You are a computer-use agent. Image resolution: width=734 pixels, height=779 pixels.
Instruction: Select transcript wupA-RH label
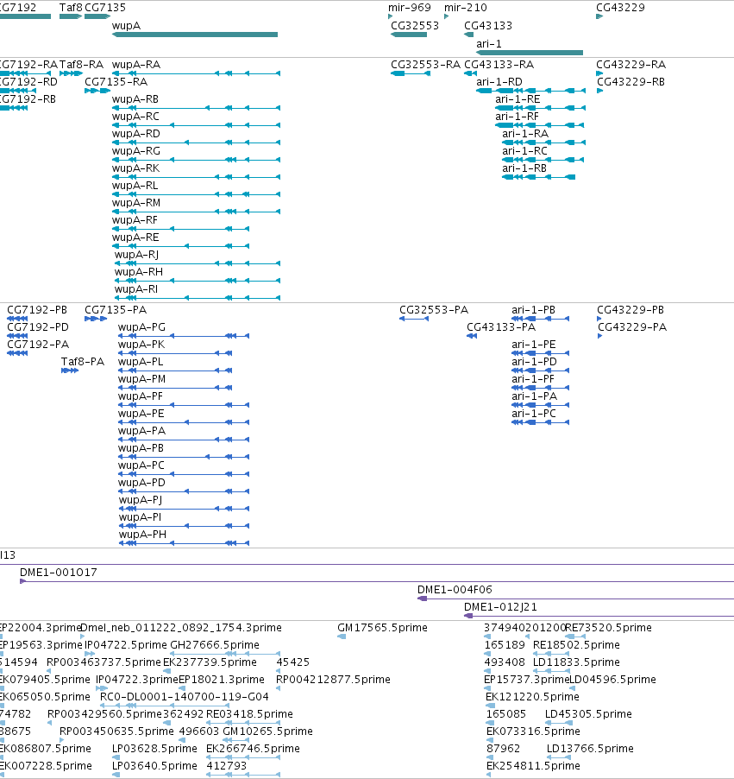click(x=139, y=272)
